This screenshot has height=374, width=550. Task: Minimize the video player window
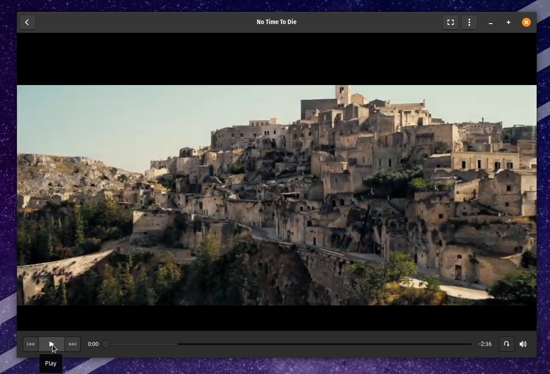[491, 22]
